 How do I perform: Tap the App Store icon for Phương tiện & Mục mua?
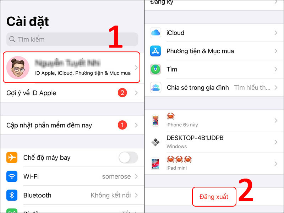155,51
